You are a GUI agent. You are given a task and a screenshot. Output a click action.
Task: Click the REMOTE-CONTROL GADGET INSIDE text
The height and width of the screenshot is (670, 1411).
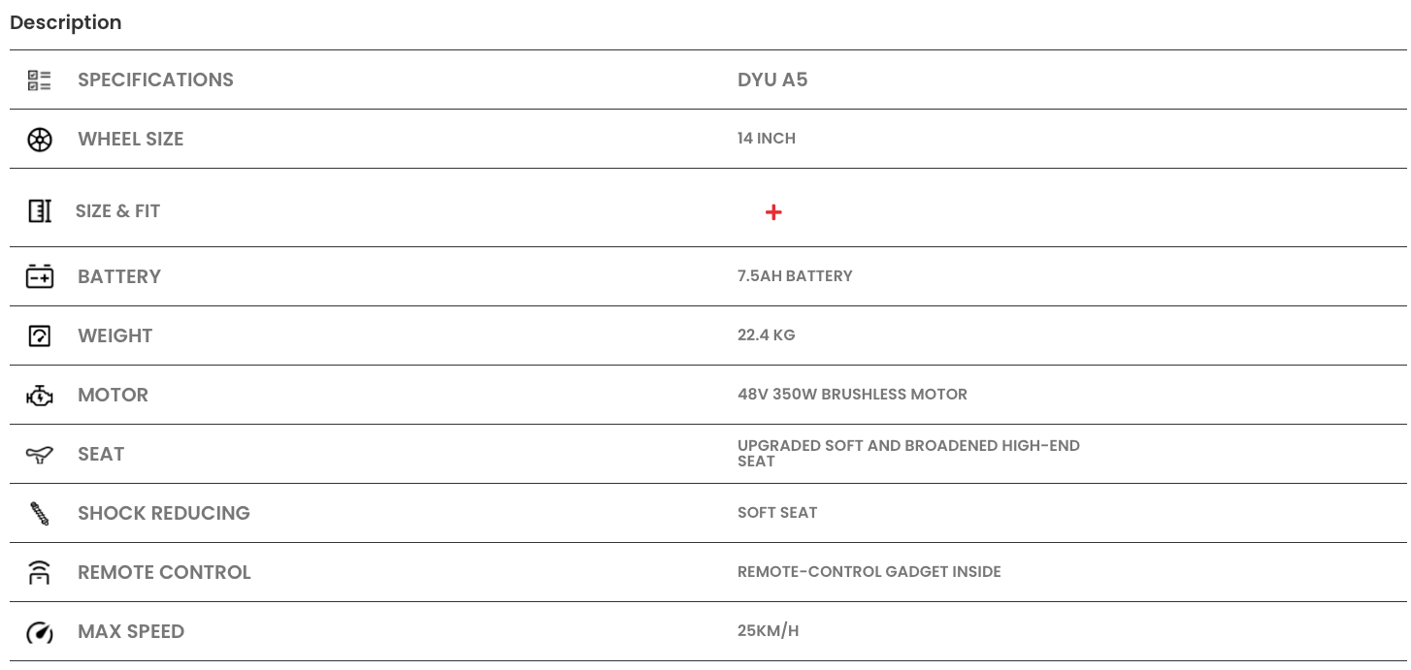click(869, 571)
